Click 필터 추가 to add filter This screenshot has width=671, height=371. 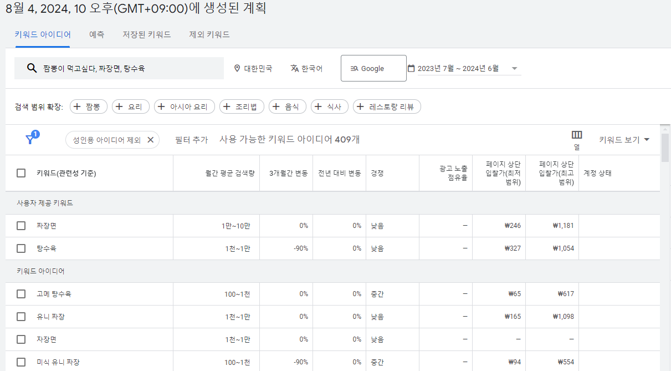coord(191,140)
